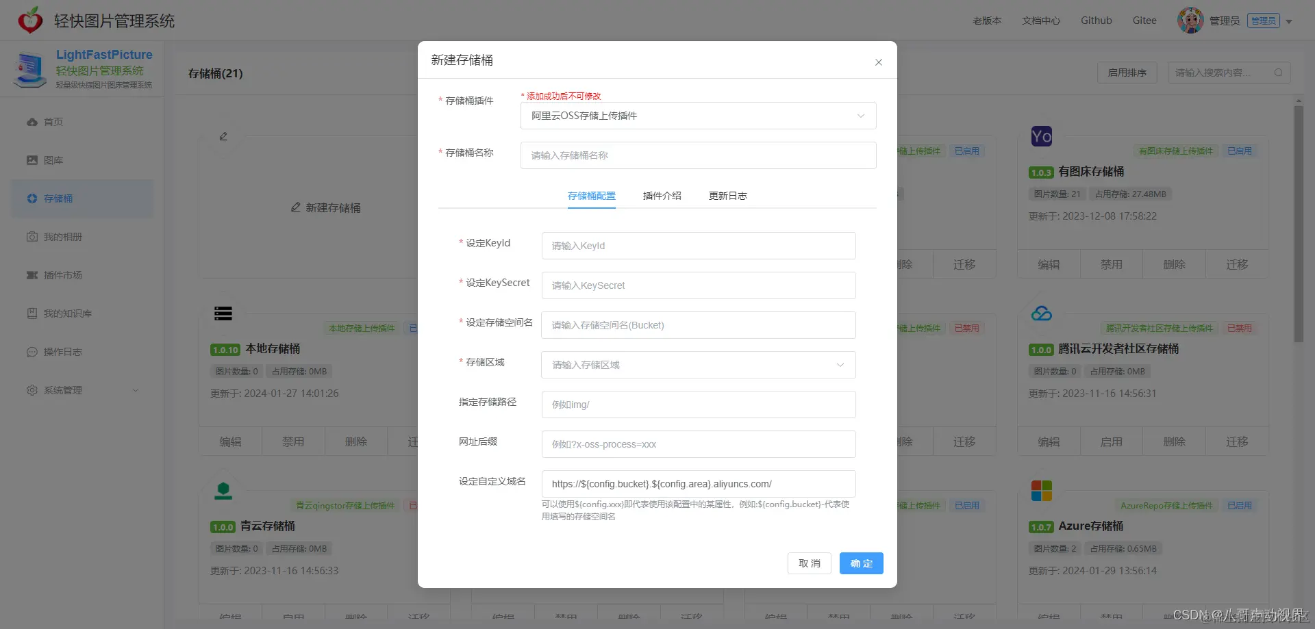Click 删除 on 本地存储桶 card
The height and width of the screenshot is (629, 1315).
coord(356,441)
